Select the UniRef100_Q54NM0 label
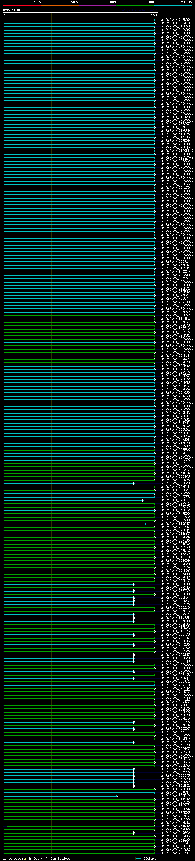 point(175,826)
